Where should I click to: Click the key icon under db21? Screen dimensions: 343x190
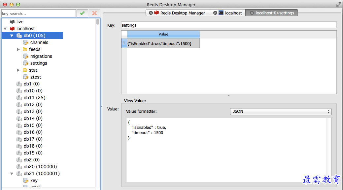26,180
